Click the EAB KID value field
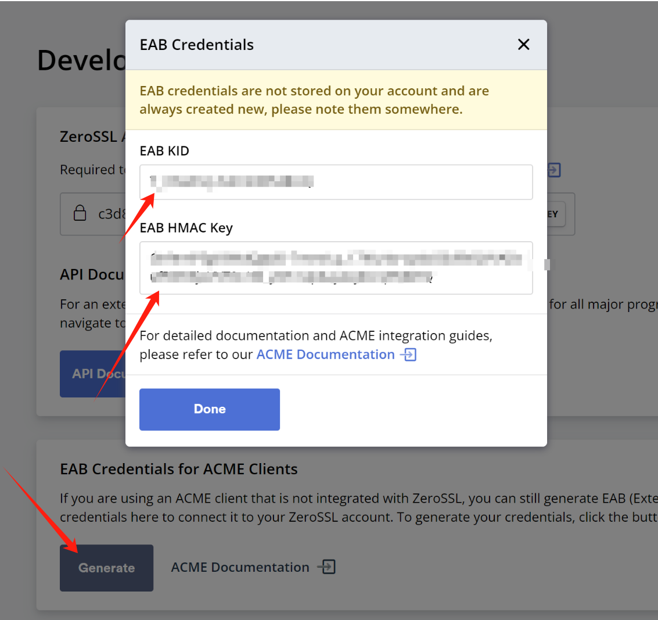Viewport: 658px width, 620px height. coord(336,182)
